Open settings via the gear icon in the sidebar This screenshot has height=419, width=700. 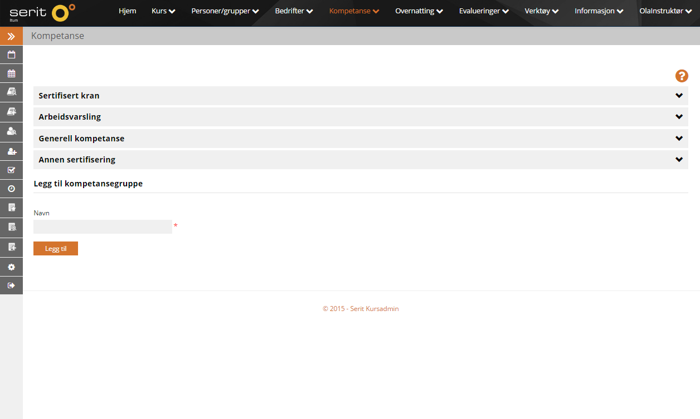[11, 267]
